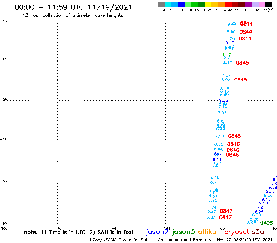Click the -147 longitude axis label
The height and width of the screenshot is (243, 277).
tap(57, 228)
